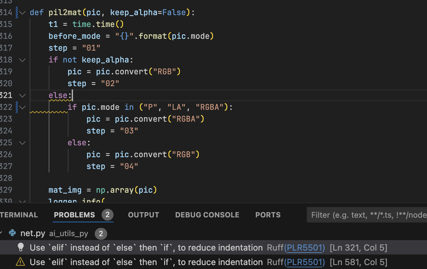Click line number 329 in the gutter
Screen dimensions: 427x269
(6, 190)
